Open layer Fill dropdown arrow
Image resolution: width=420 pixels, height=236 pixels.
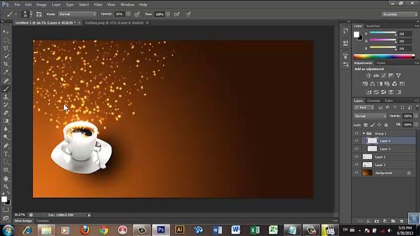[416, 125]
